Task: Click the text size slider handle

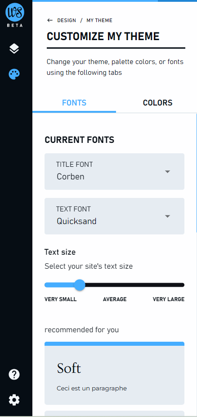Action: (x=79, y=285)
